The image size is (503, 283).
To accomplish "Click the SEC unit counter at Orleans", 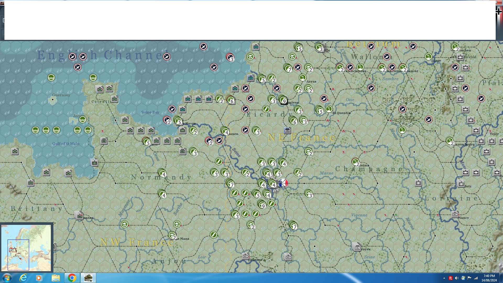I will tap(245, 256).
